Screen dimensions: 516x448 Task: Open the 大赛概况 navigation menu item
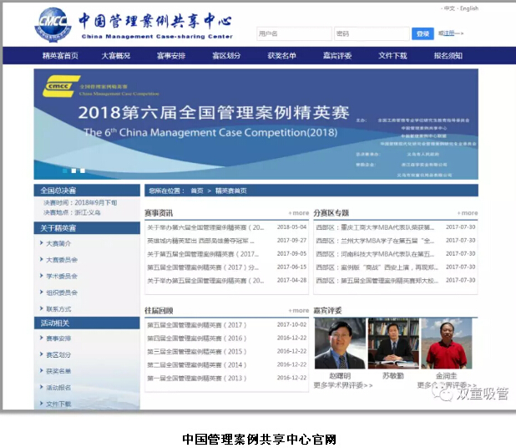116,56
